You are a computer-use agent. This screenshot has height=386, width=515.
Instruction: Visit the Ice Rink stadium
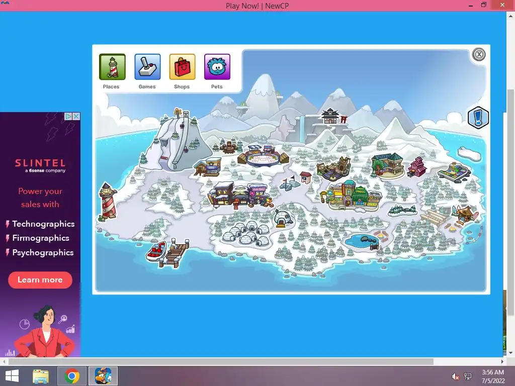pos(264,156)
